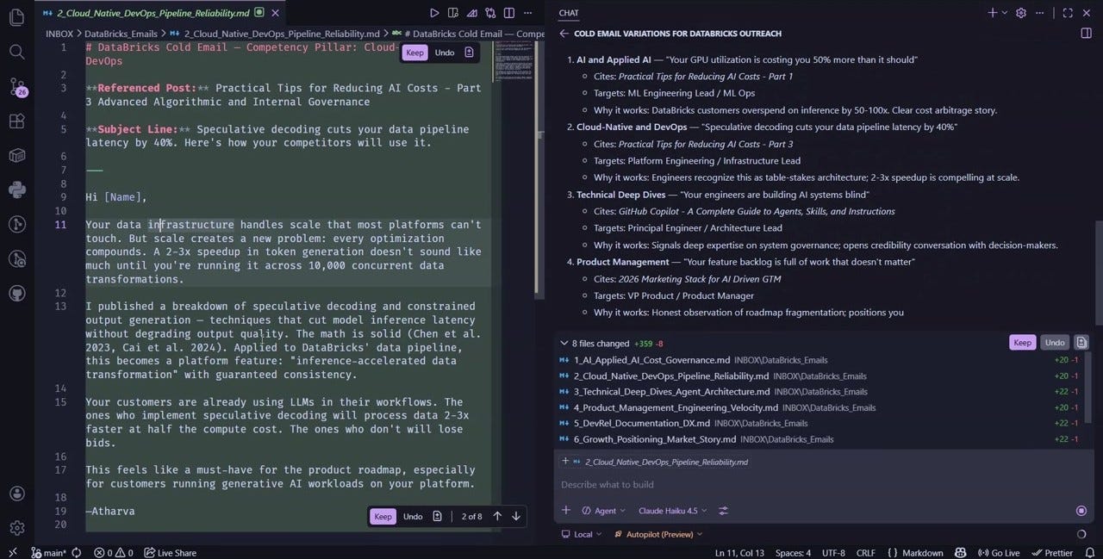Toggle the chat sidebar layout icon
The image size is (1103, 559).
pyautogui.click(x=1086, y=34)
